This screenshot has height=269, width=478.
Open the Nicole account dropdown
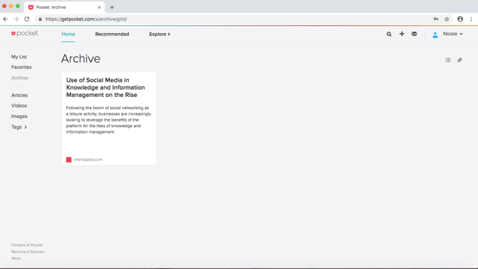coord(448,34)
